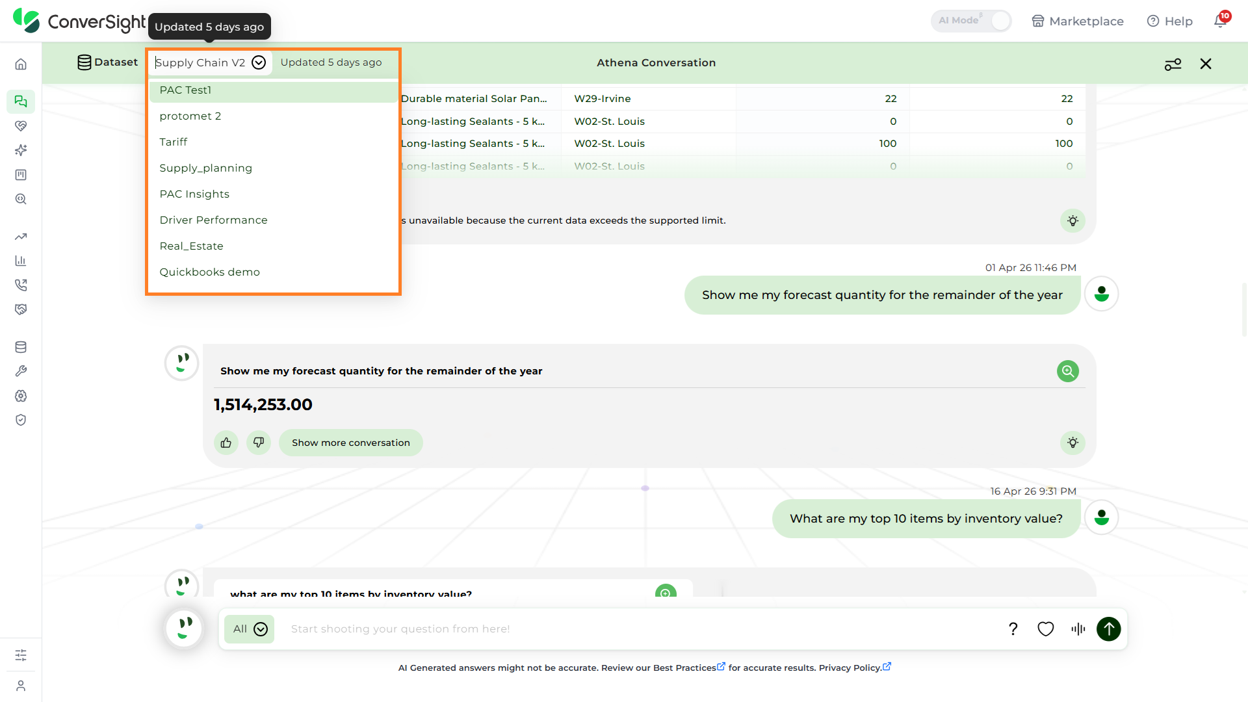This screenshot has height=702, width=1248.
Task: Click the conversation filter settings icon
Action: [x=1173, y=64]
